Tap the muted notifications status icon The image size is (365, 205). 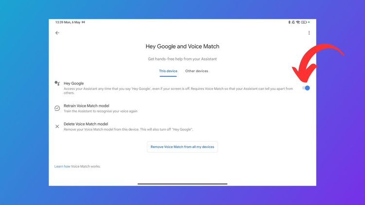coord(293,22)
